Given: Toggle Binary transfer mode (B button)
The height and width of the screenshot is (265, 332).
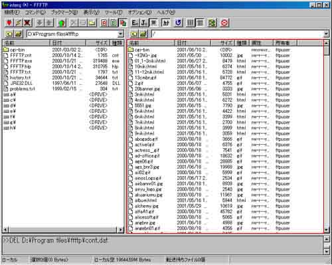Looking at the screenshot, I should point(114,23).
